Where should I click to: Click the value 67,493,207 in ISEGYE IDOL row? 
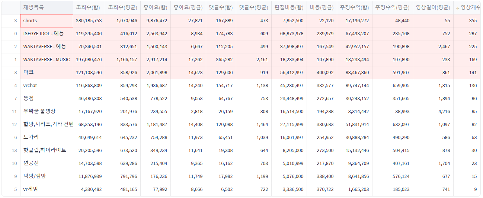(x=354, y=34)
